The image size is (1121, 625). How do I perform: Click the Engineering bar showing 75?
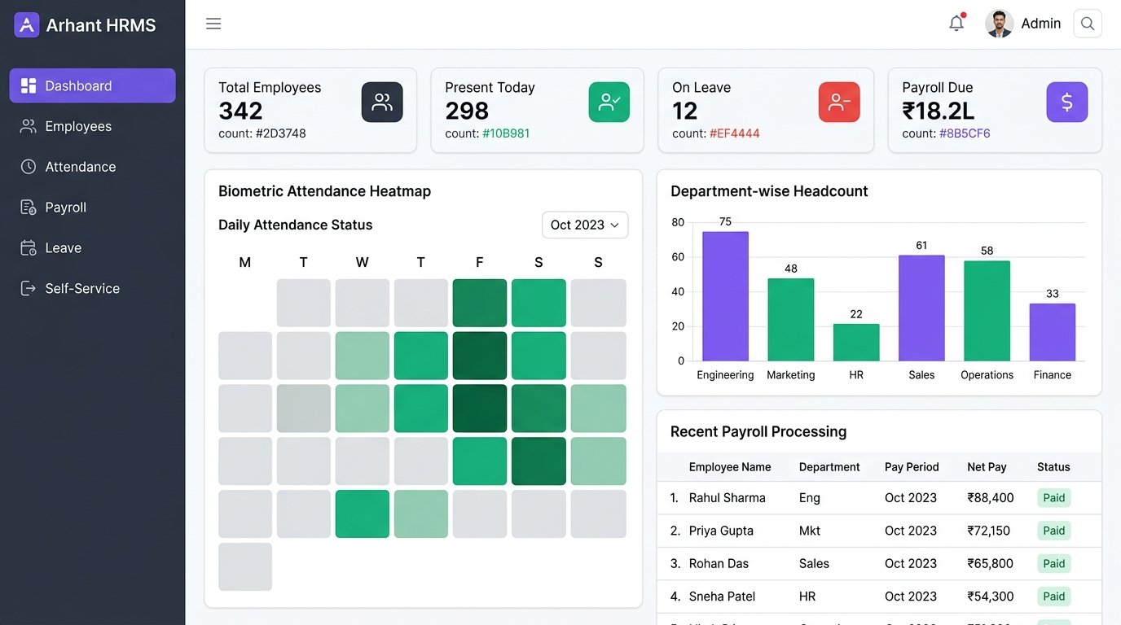[725, 296]
